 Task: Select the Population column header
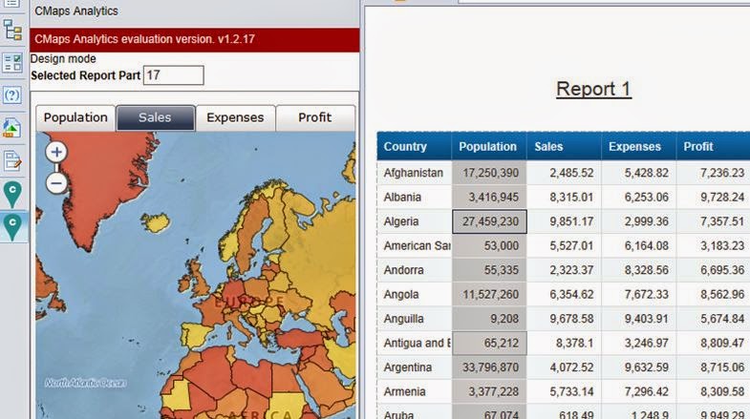pyautogui.click(x=489, y=147)
